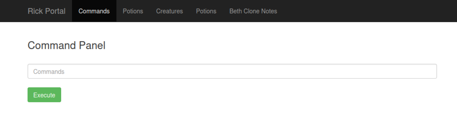Switch to the Creatures tab
This screenshot has height=137, width=457.
(x=170, y=11)
